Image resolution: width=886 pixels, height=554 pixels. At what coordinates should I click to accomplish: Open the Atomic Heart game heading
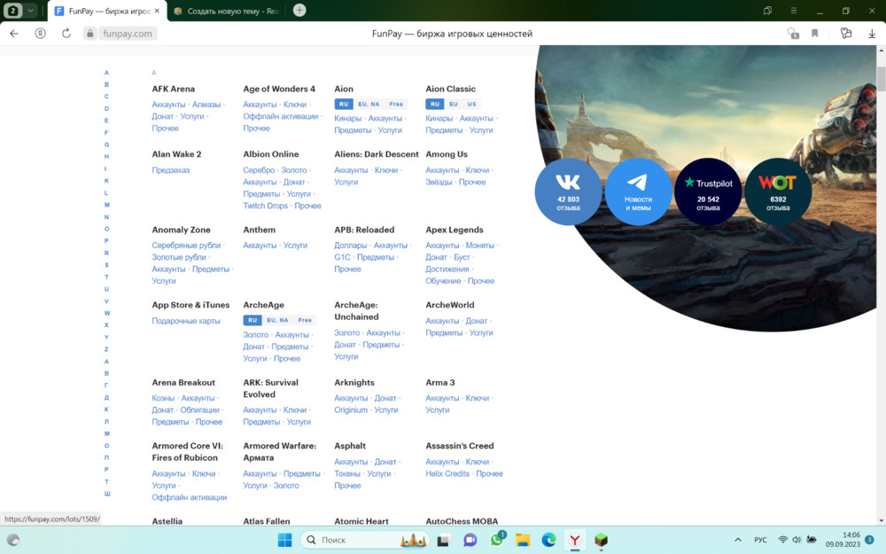click(x=361, y=521)
